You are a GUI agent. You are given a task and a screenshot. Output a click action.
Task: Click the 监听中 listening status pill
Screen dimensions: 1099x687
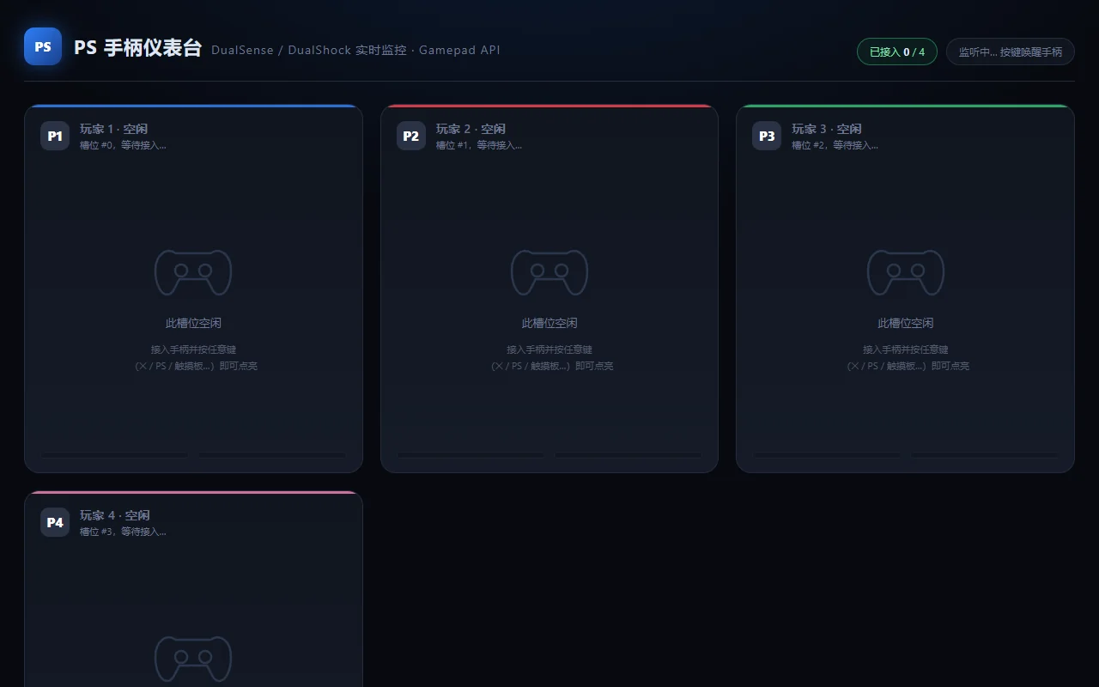(1011, 52)
